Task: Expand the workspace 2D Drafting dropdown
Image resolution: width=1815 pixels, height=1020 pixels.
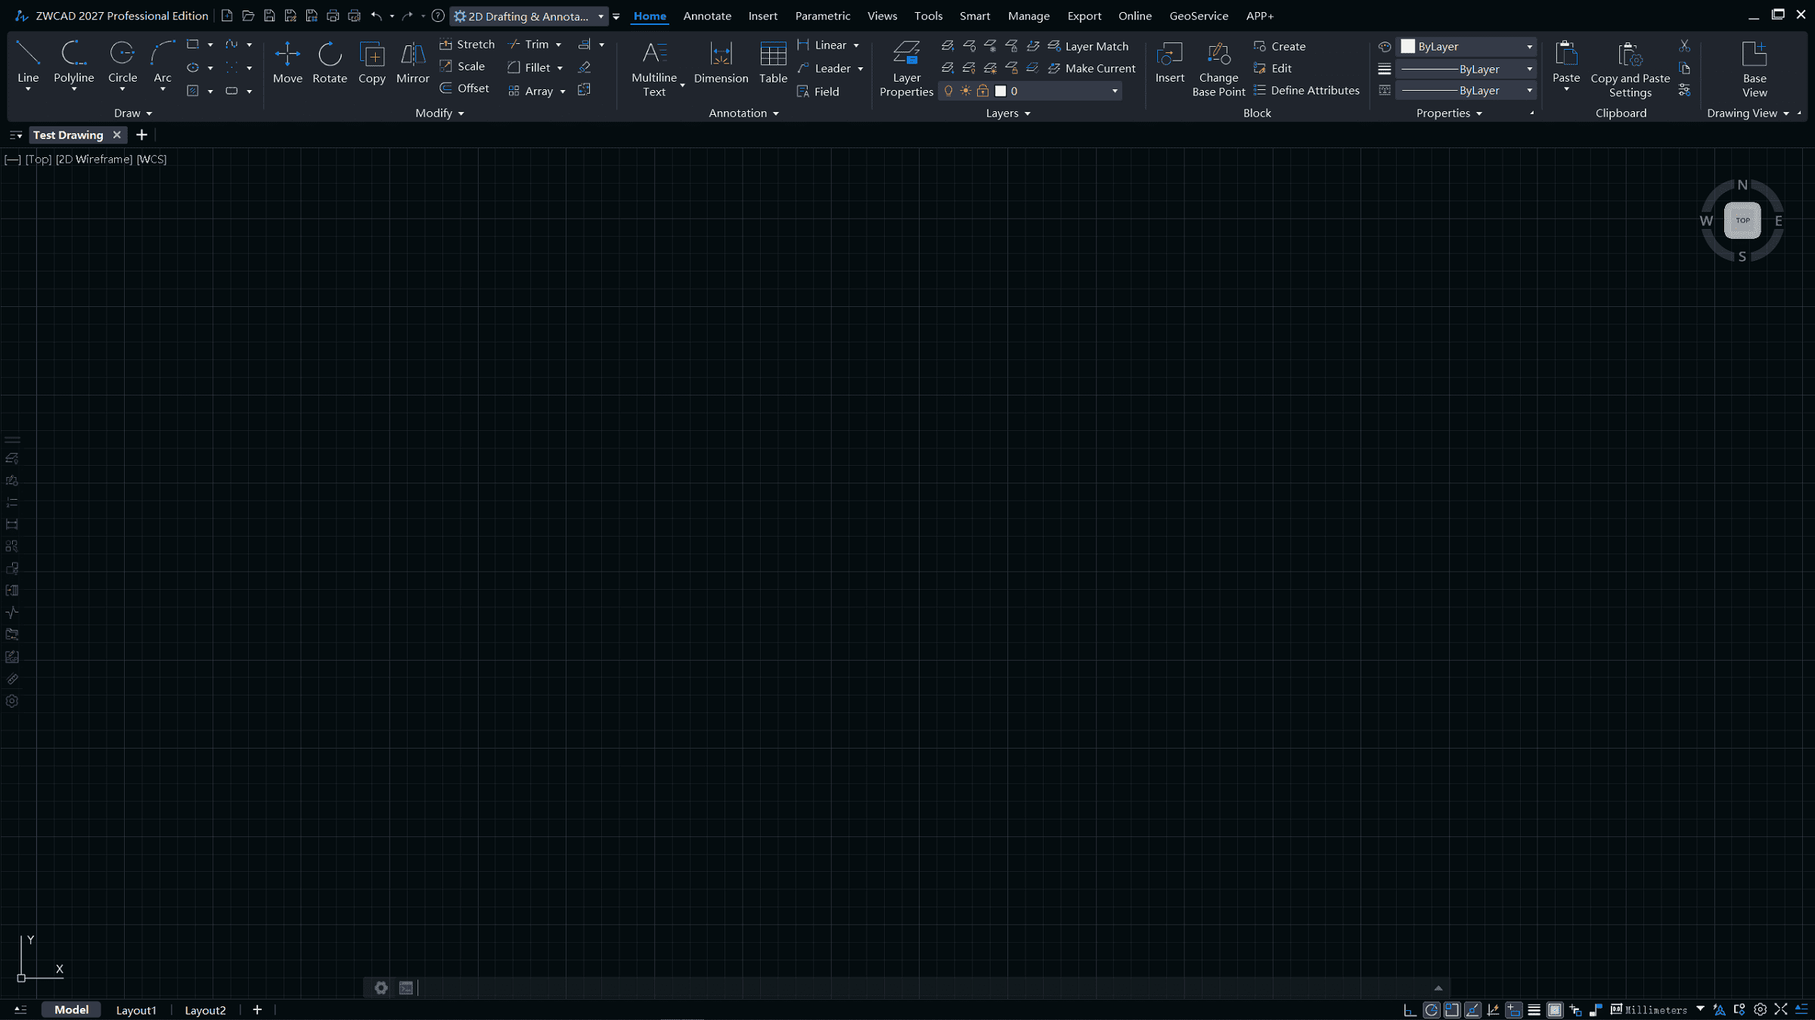Action: [x=600, y=16]
